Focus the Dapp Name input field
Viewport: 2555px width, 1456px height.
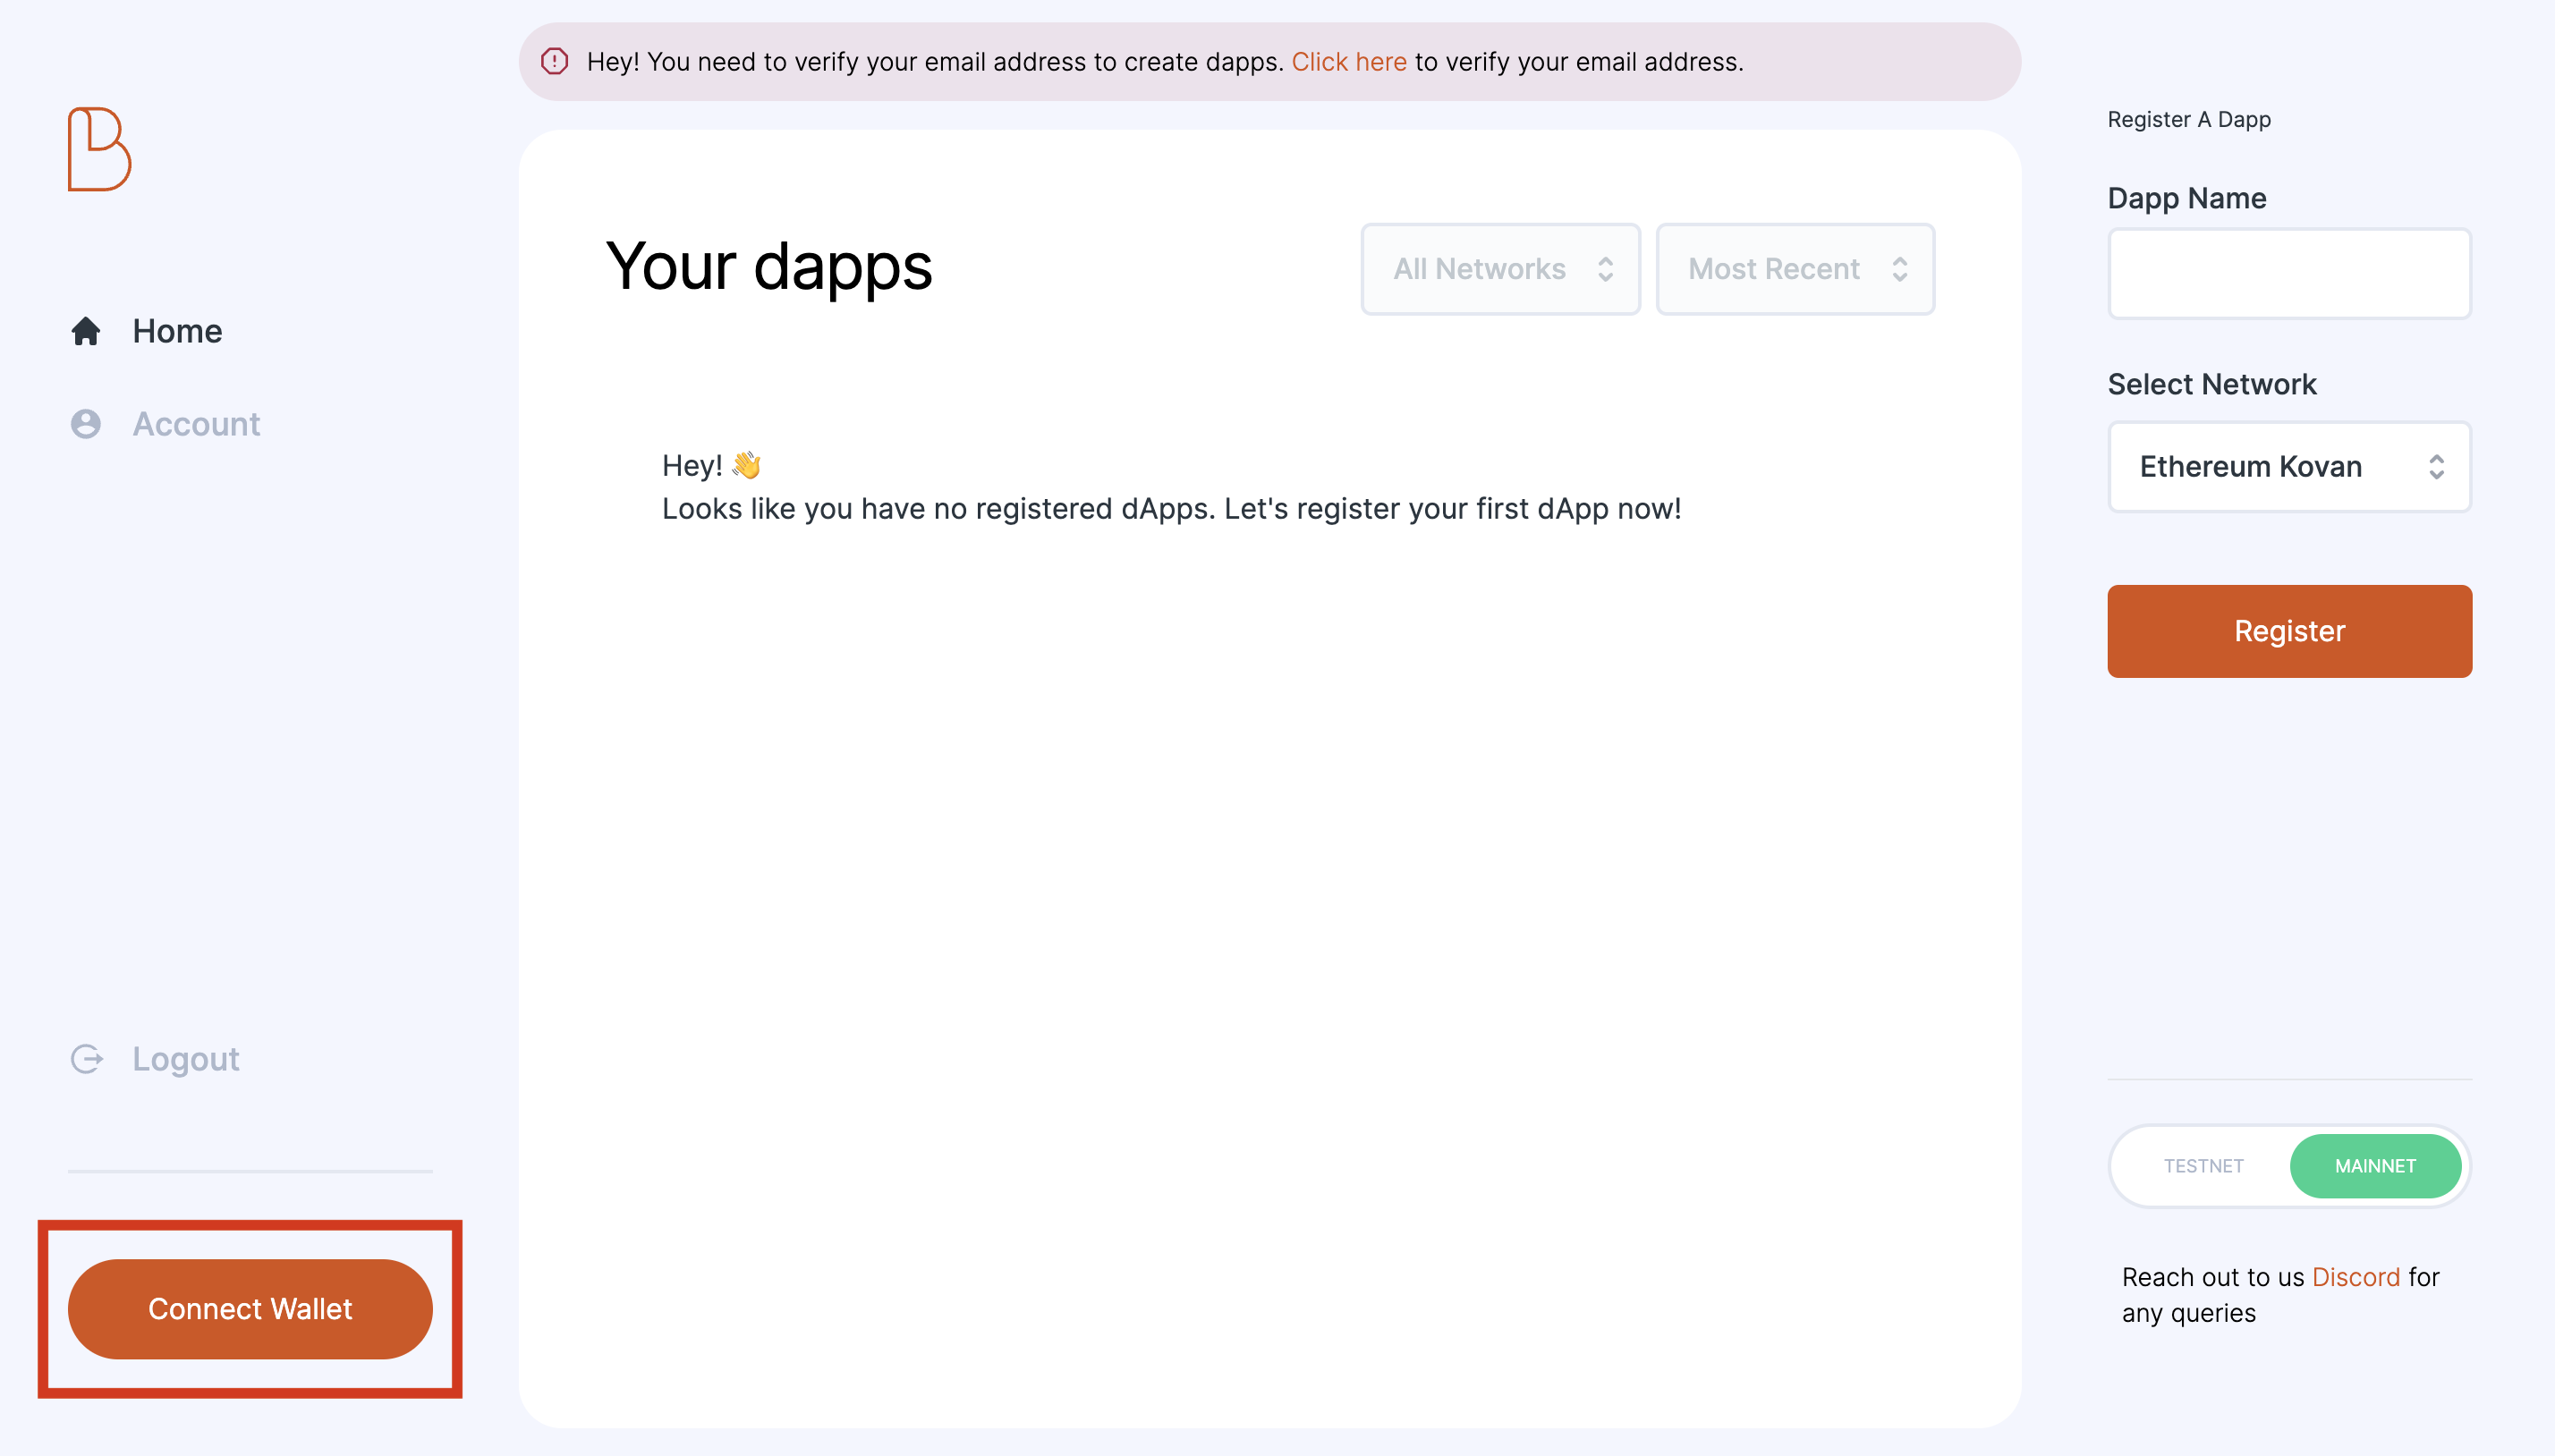[x=2290, y=274]
